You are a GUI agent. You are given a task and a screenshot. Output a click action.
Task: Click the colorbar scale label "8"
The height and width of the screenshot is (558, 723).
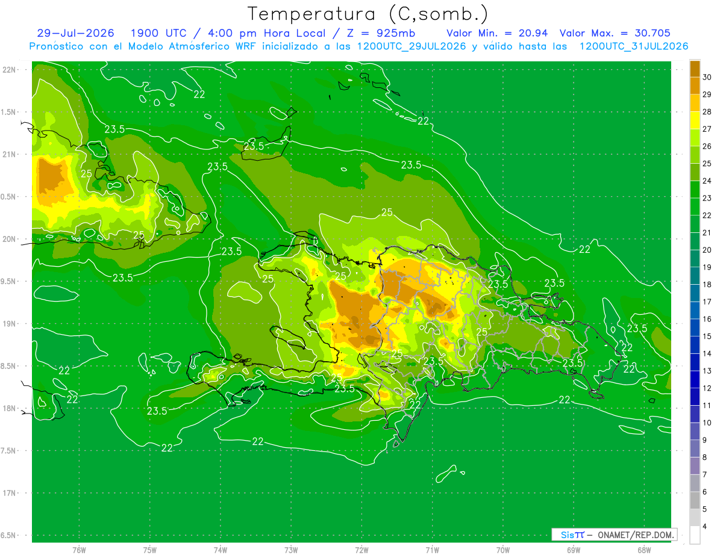(706, 457)
